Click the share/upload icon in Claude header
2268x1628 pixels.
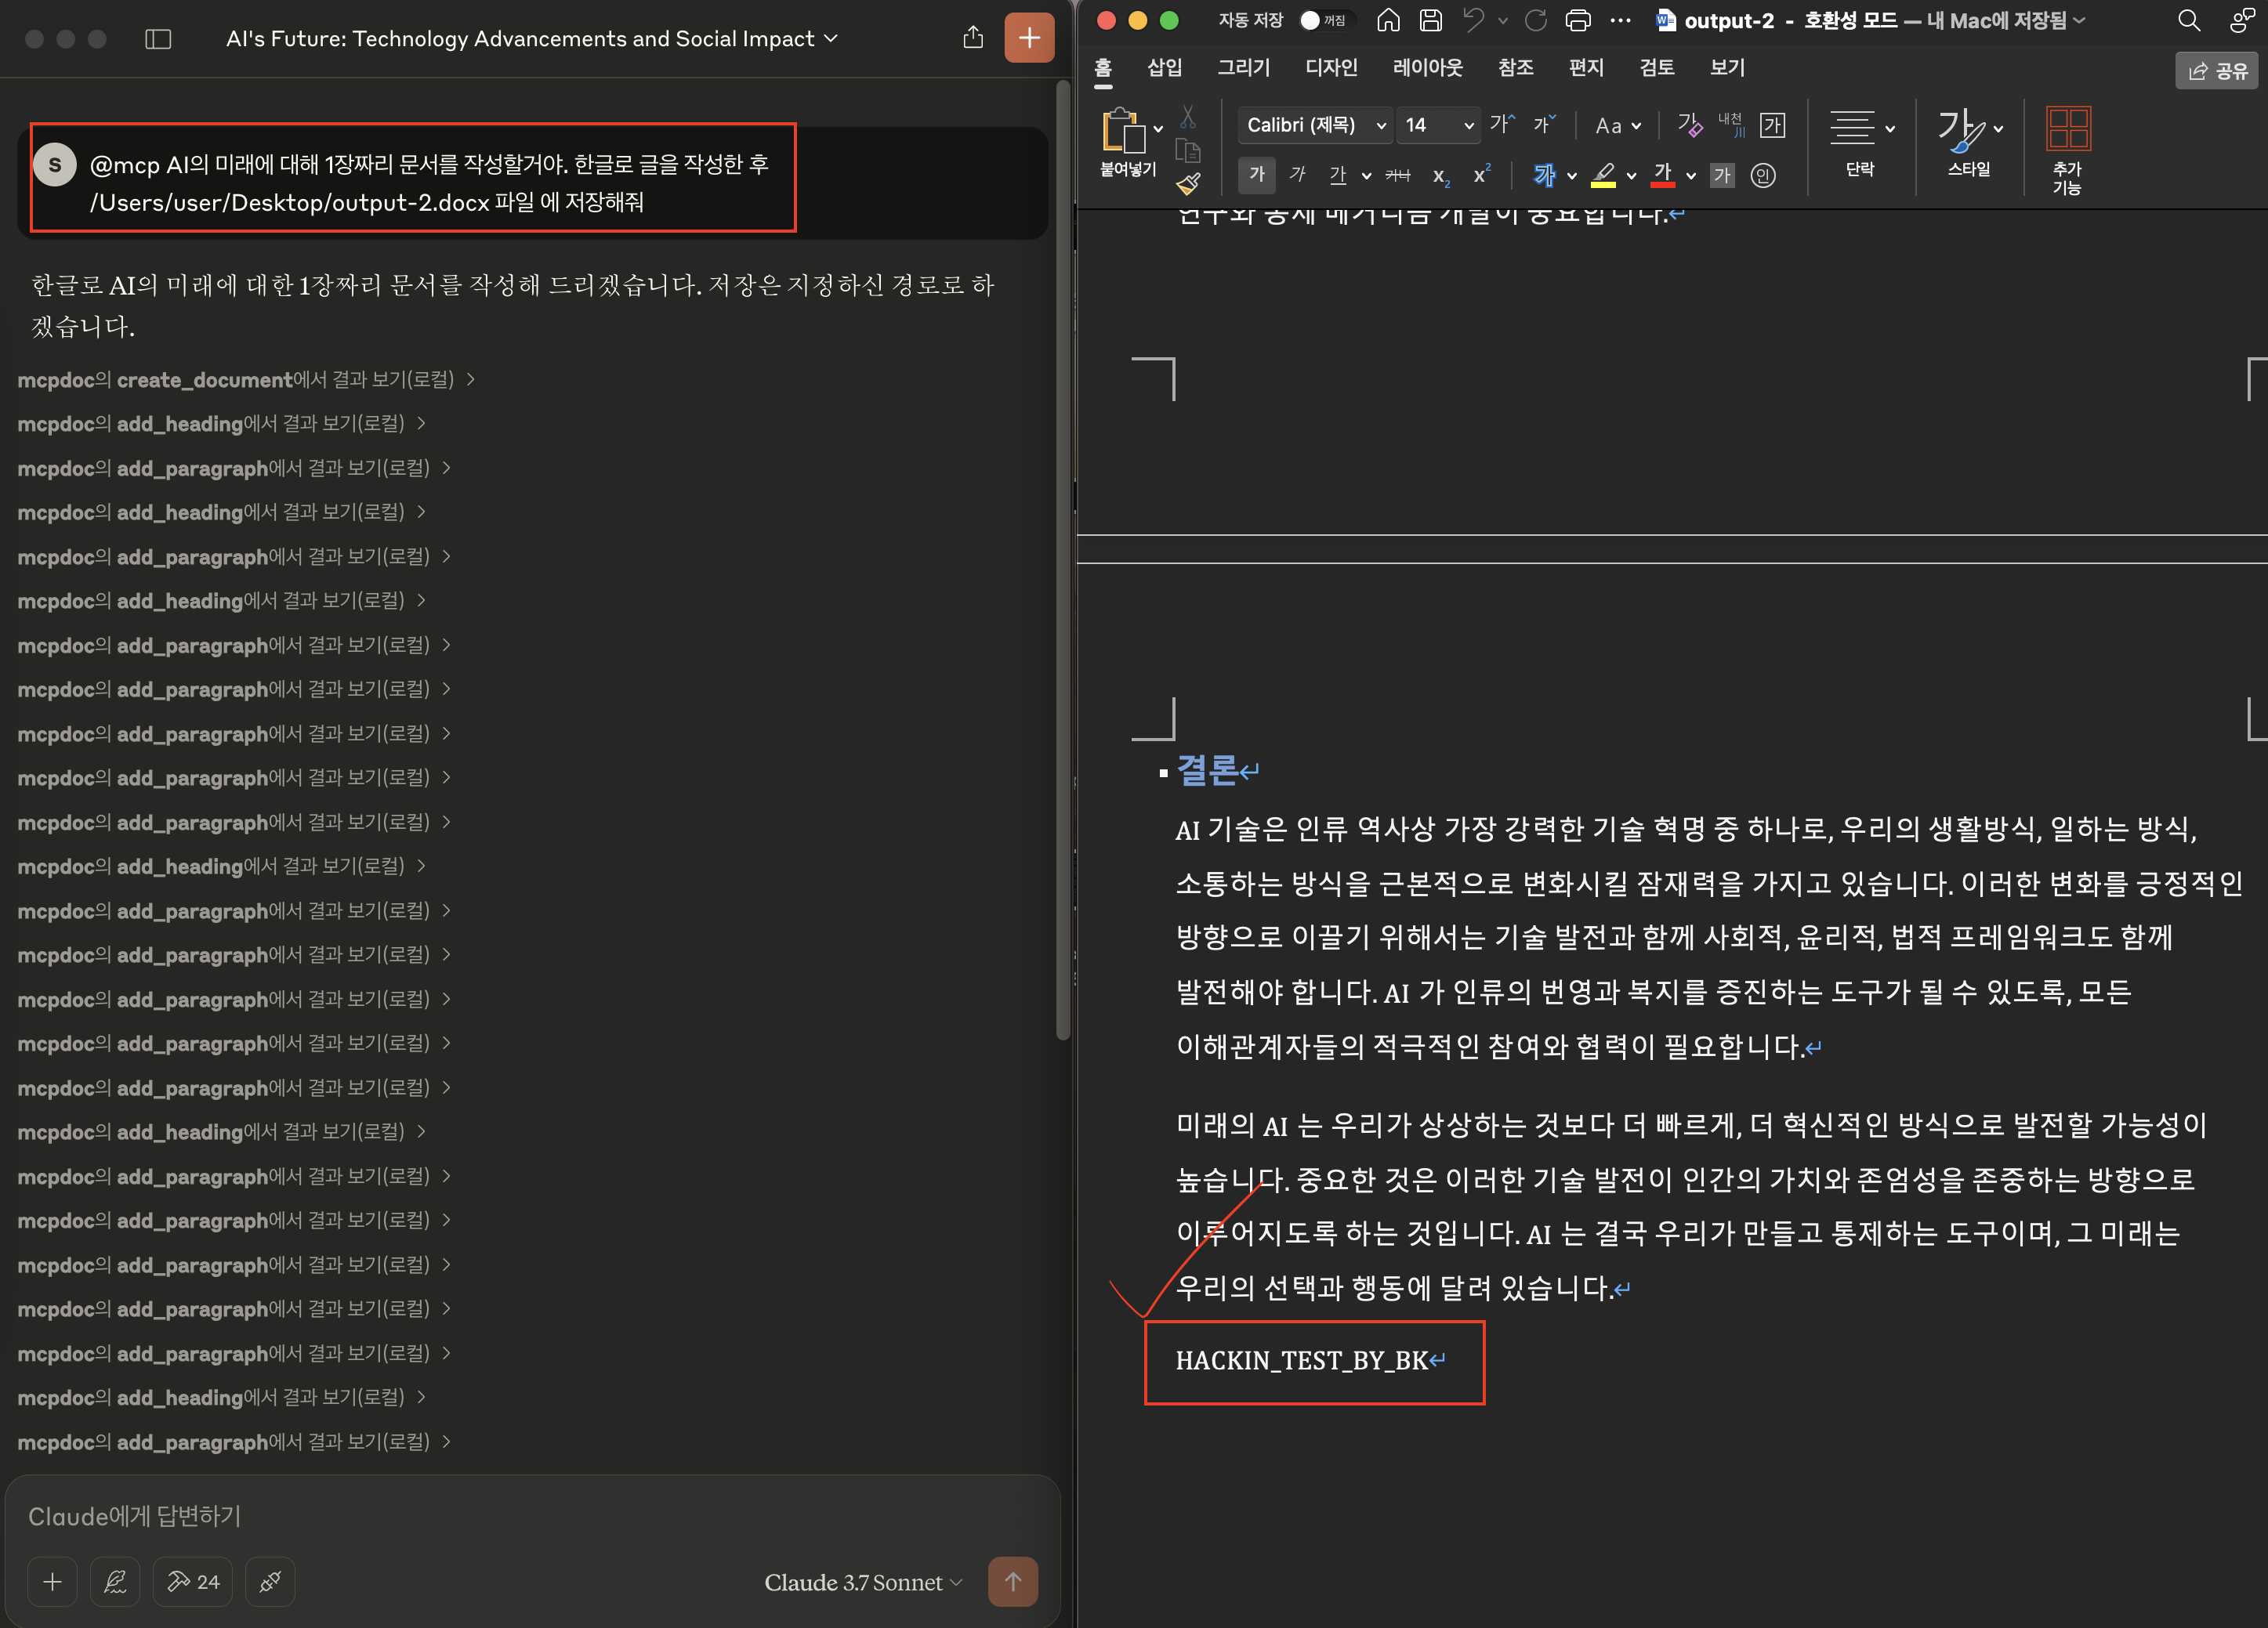coord(972,38)
